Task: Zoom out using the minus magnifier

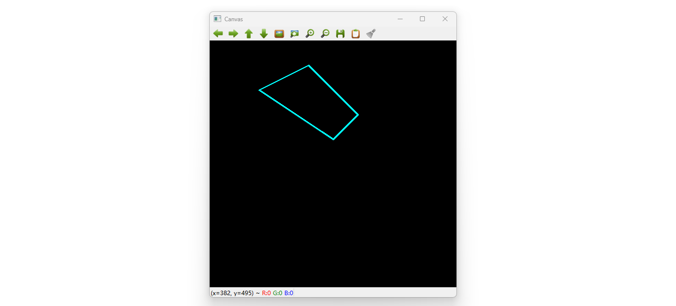Action: point(325,33)
